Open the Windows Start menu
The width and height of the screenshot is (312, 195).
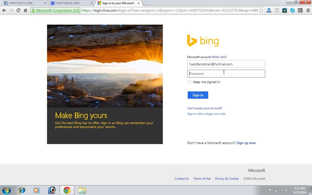coord(6,190)
